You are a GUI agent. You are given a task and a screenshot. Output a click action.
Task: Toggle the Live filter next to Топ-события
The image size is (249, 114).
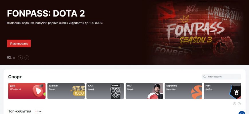pos(38,111)
